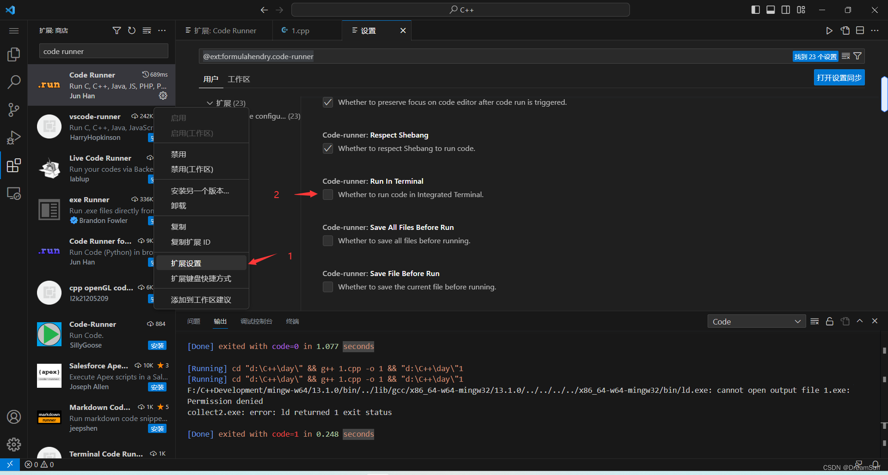888x475 pixels.
Task: Open the Explorer view in activity bar
Action: click(14, 54)
